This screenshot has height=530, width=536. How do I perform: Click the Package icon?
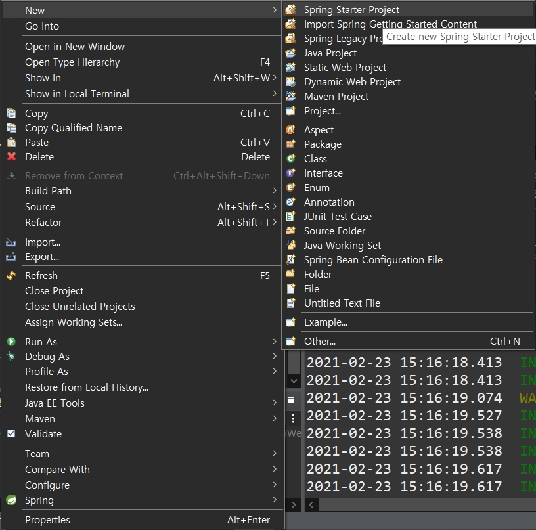pyautogui.click(x=290, y=144)
